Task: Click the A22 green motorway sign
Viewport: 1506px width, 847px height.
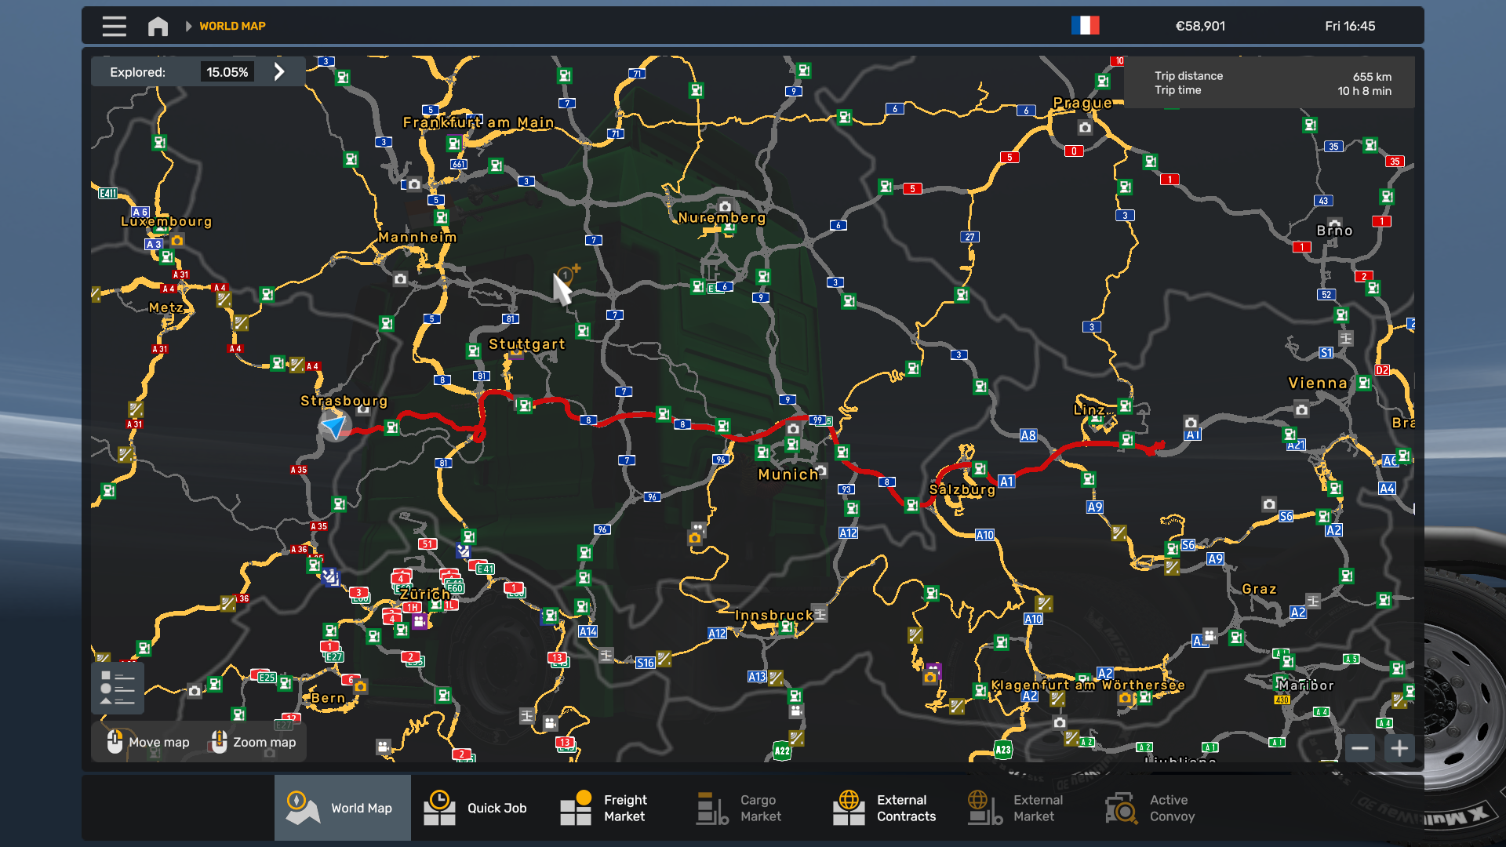Action: [x=782, y=751]
